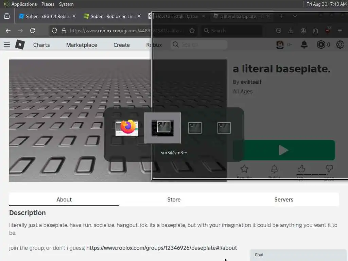Bookmark this page with the star icon
Viewport: 348px width, 261px height.
pyautogui.click(x=192, y=31)
